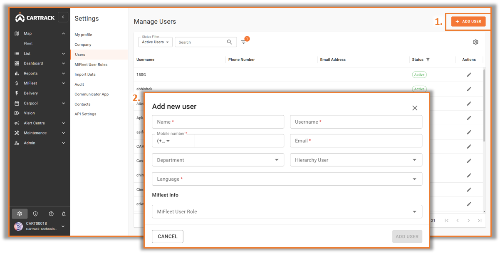
Task: Open Dashboard via its grid icon
Action: coord(17,64)
